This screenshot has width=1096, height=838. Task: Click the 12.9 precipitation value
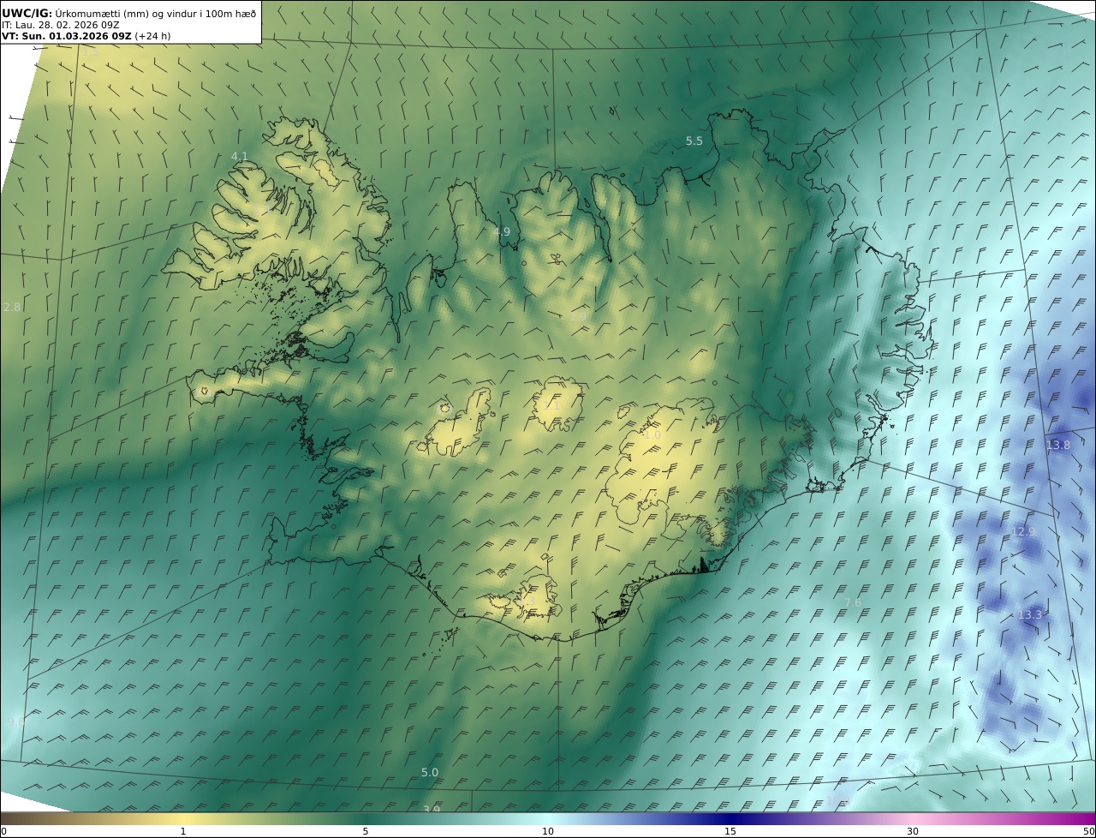click(x=1023, y=532)
